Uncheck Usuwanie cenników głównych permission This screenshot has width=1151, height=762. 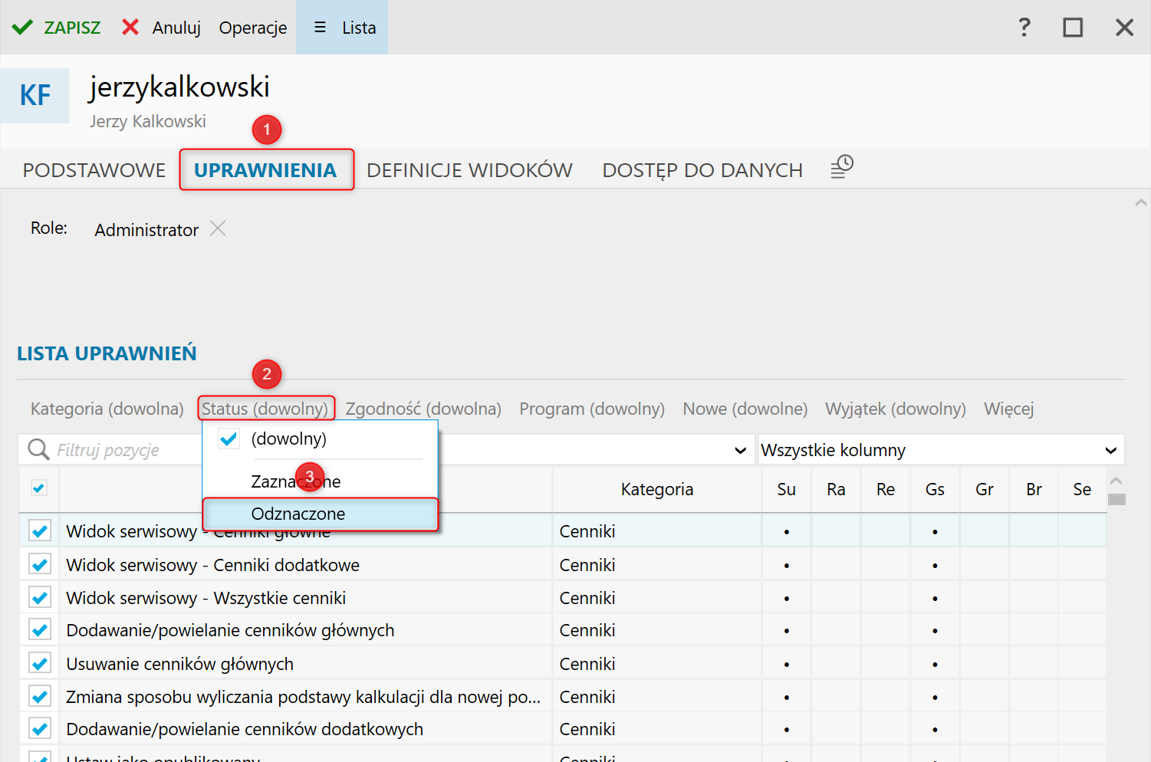40,663
